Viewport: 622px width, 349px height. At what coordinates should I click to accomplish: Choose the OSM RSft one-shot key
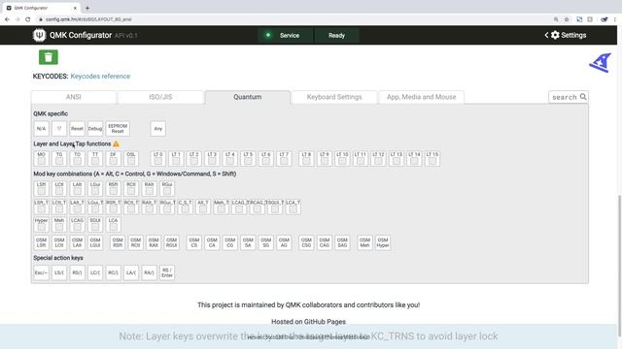click(118, 242)
